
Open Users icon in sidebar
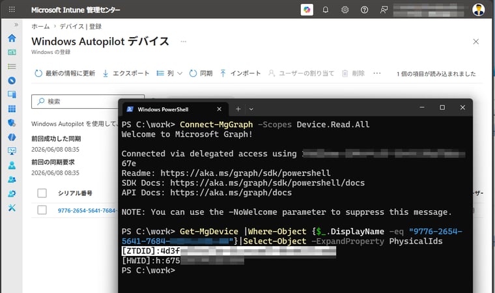pos(12,165)
